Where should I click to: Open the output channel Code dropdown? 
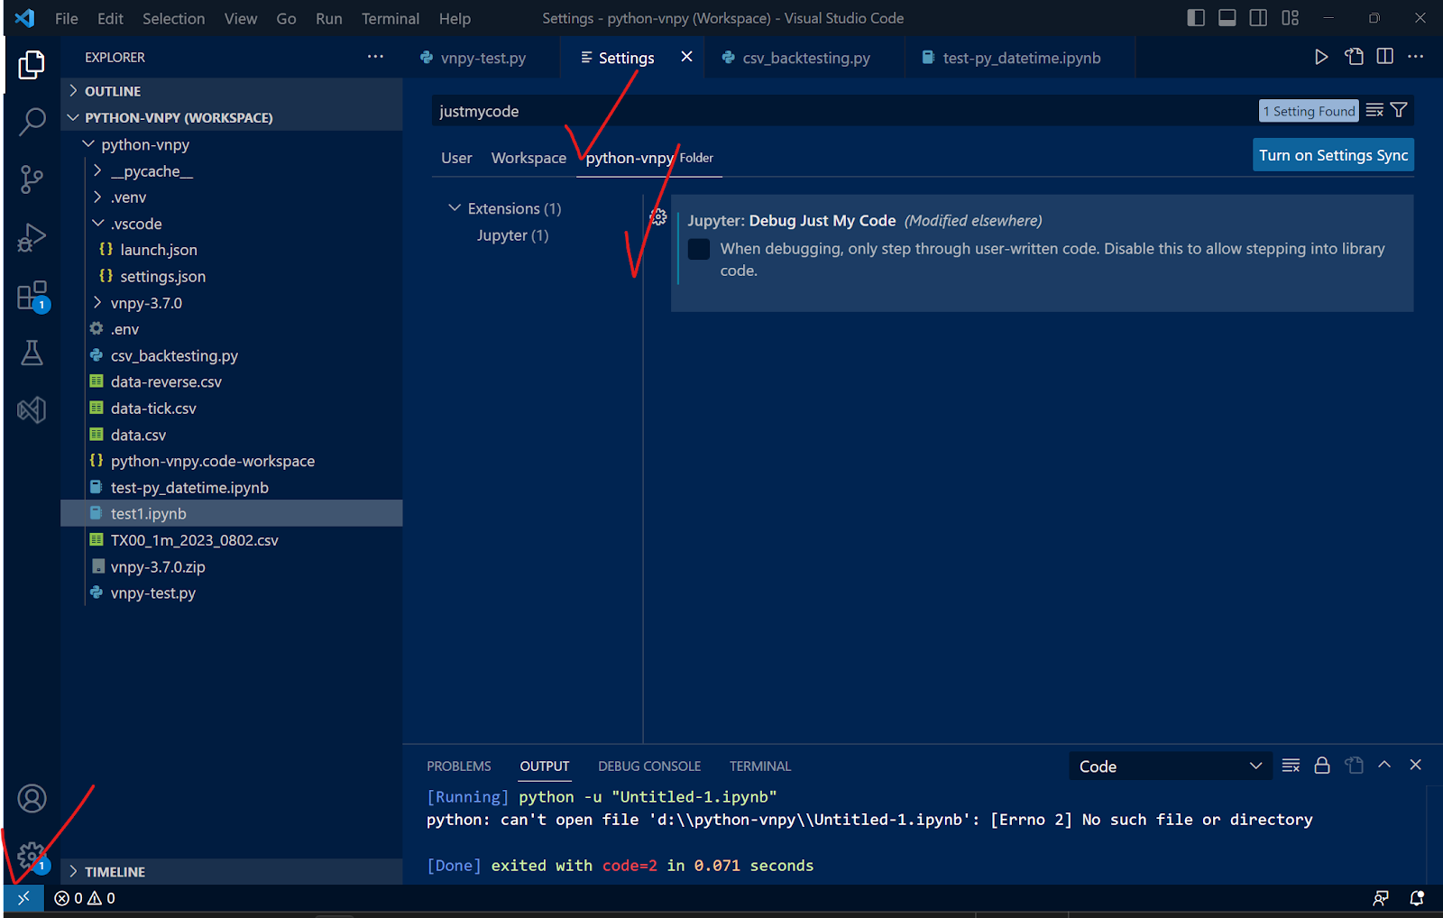click(x=1171, y=767)
